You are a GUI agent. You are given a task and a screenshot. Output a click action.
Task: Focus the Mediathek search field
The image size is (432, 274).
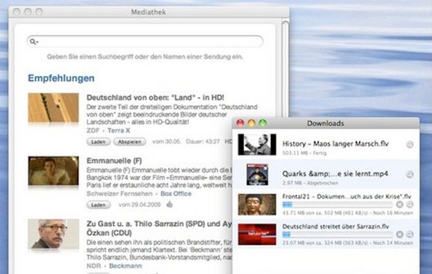[x=145, y=42]
